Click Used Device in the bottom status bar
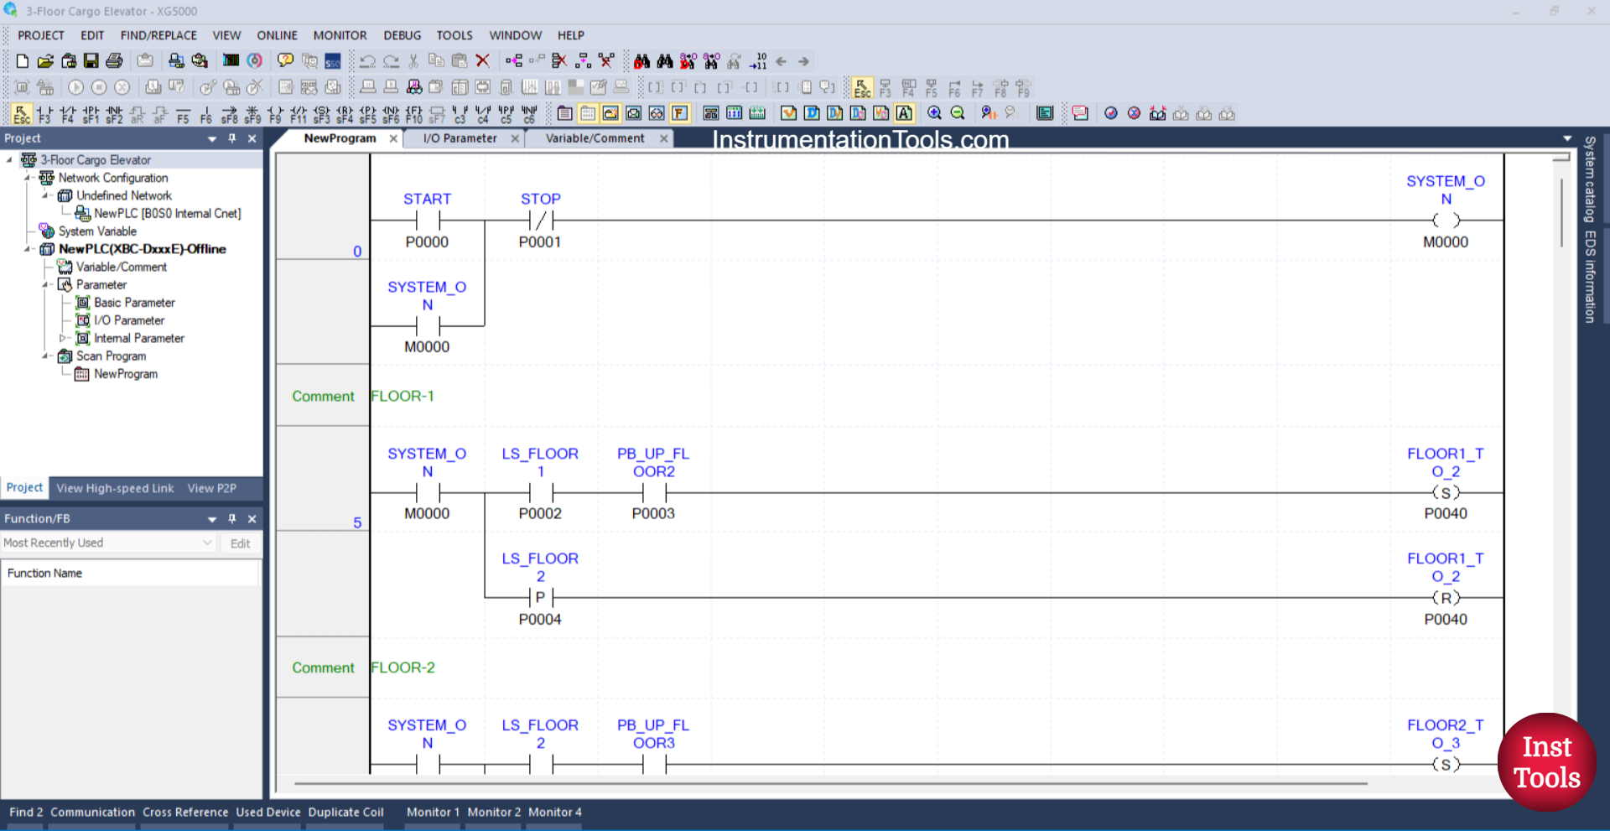The height and width of the screenshot is (831, 1610). click(268, 812)
